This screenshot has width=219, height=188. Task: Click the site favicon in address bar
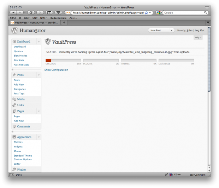pos(68,13)
